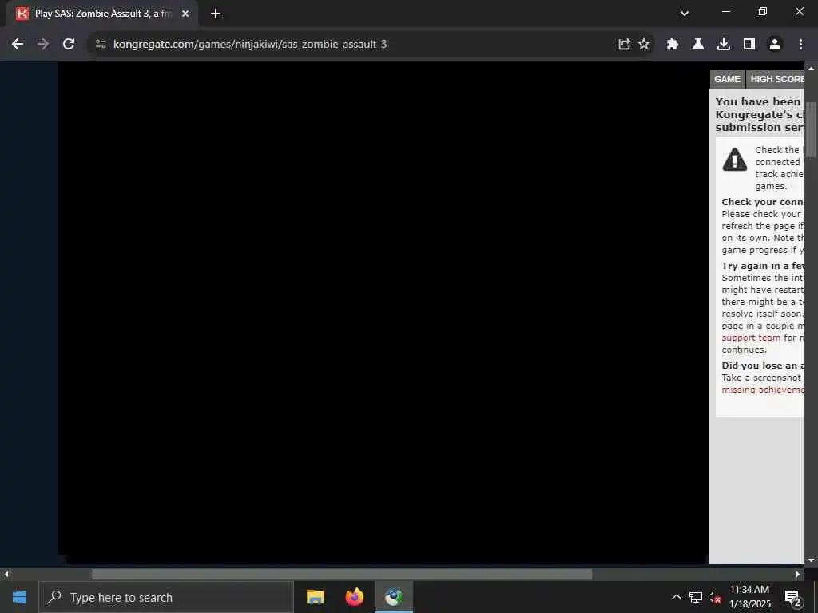Reload the Kongregate page
This screenshot has width=818, height=613.
(x=69, y=45)
